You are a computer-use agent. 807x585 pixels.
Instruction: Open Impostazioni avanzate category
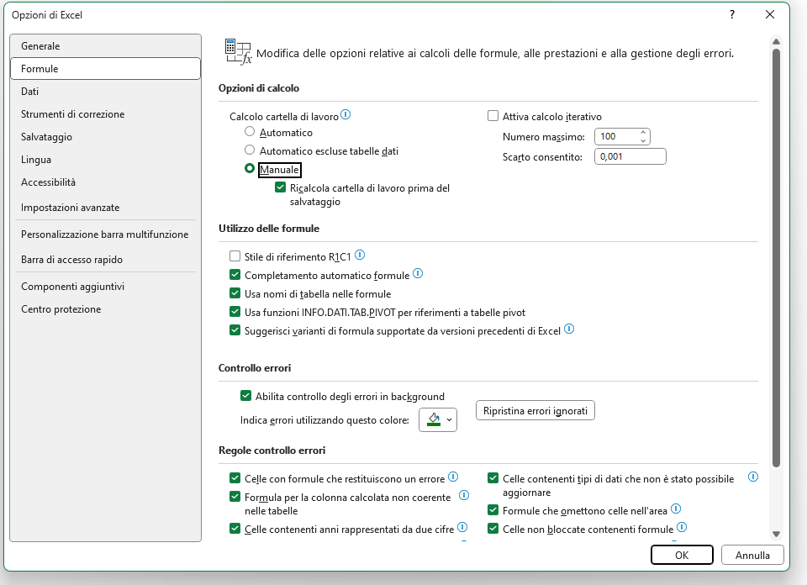(106, 208)
